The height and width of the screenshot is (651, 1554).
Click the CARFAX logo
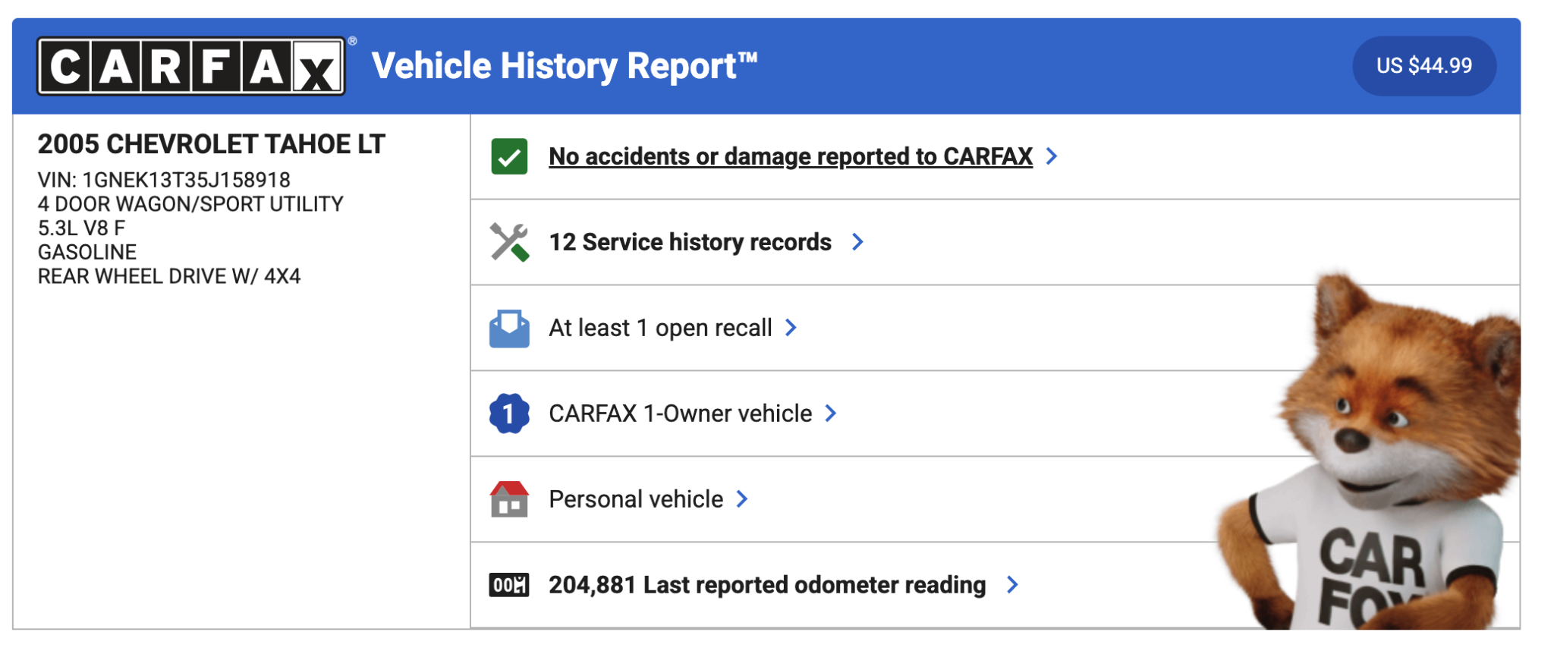point(191,67)
